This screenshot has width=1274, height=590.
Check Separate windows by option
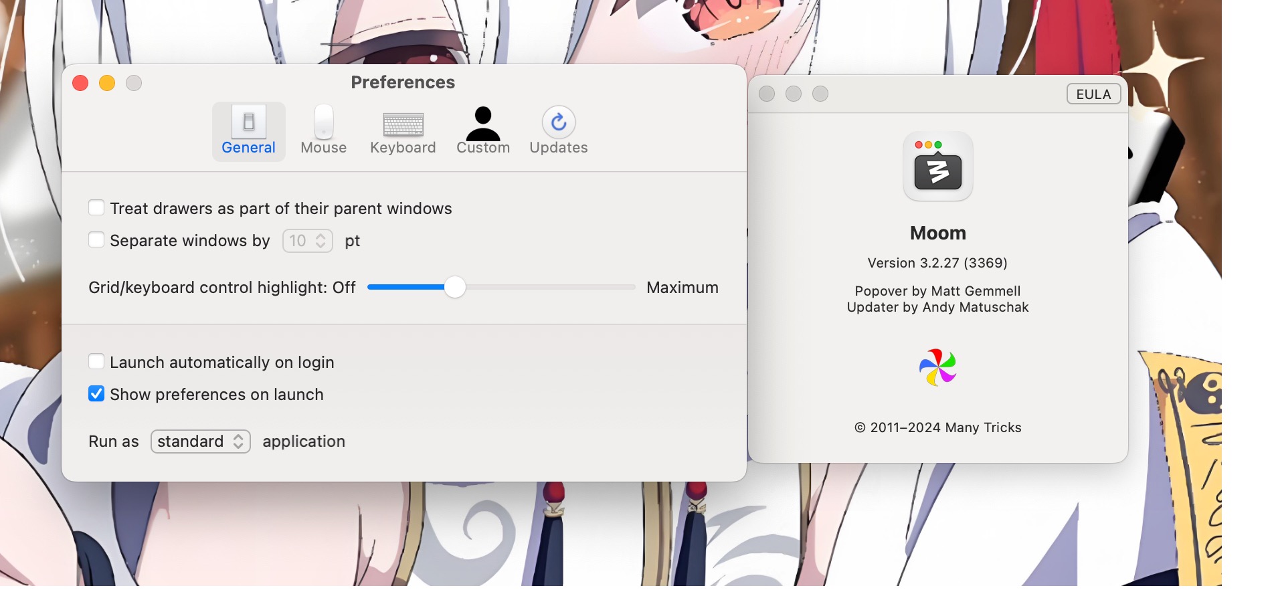pos(96,240)
